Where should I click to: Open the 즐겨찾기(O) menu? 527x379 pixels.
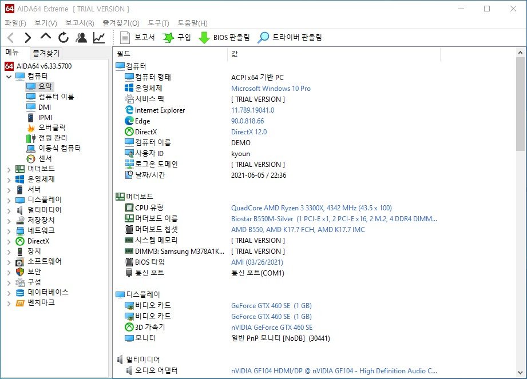point(121,23)
